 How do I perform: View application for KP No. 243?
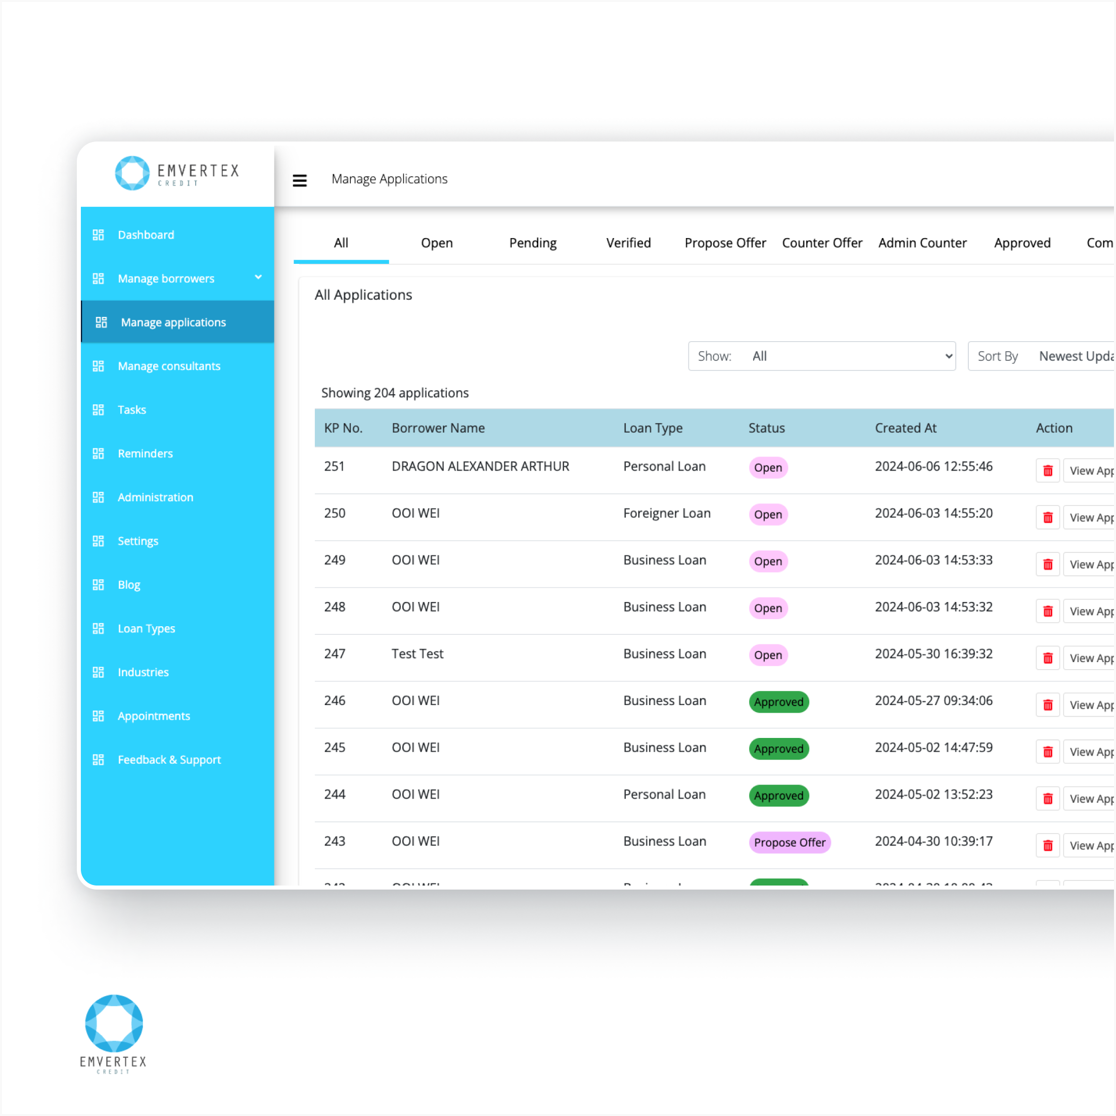point(1089,846)
